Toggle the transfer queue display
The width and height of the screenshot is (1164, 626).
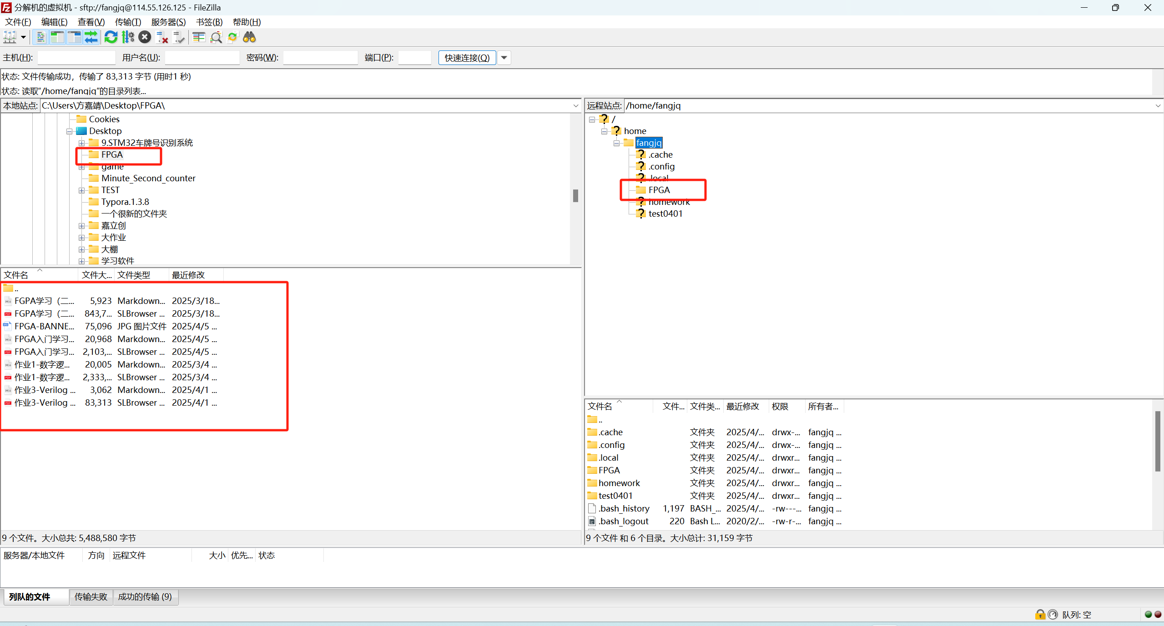[91, 37]
